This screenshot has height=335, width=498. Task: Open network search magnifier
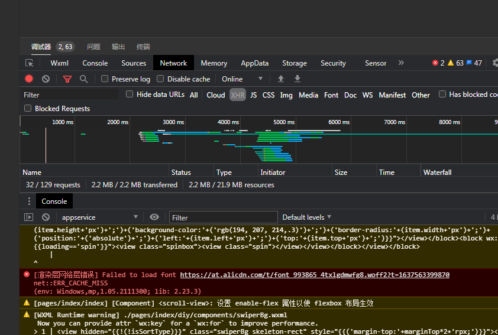pos(83,79)
